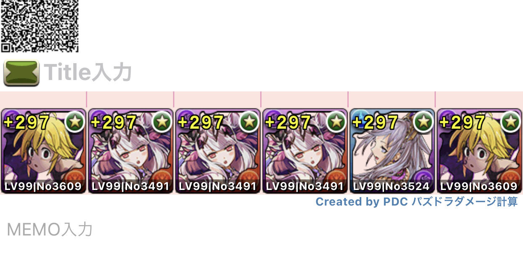Screen dimensions: 523x262
Task: Select third monster card No3491
Action: (218, 151)
